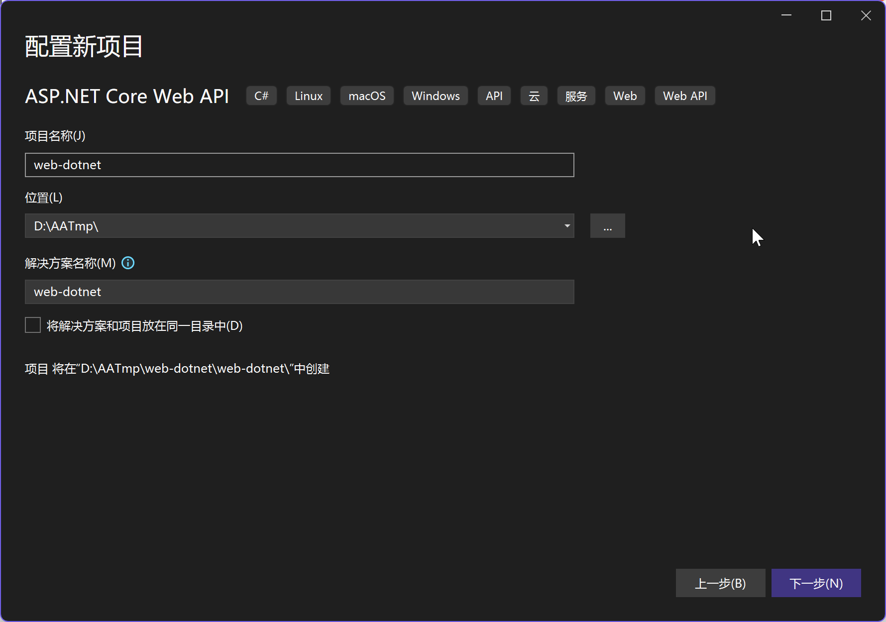This screenshot has width=886, height=622.
Task: Click the 项目名称(J) label
Action: [55, 136]
